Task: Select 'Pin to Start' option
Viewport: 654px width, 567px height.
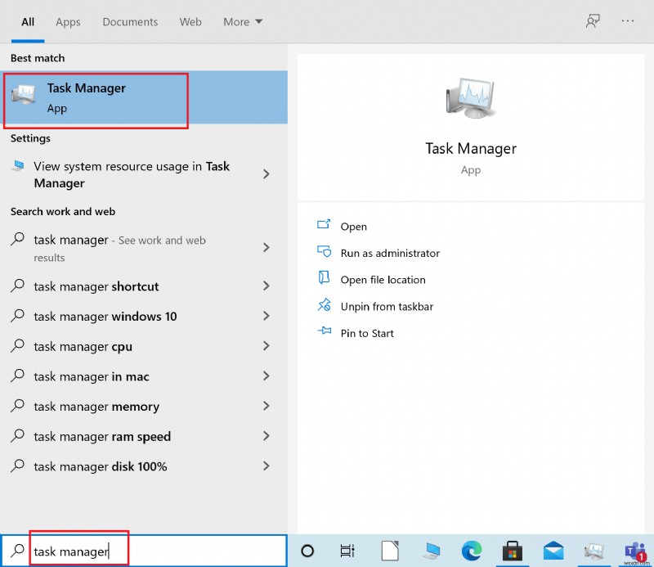Action: coord(366,333)
